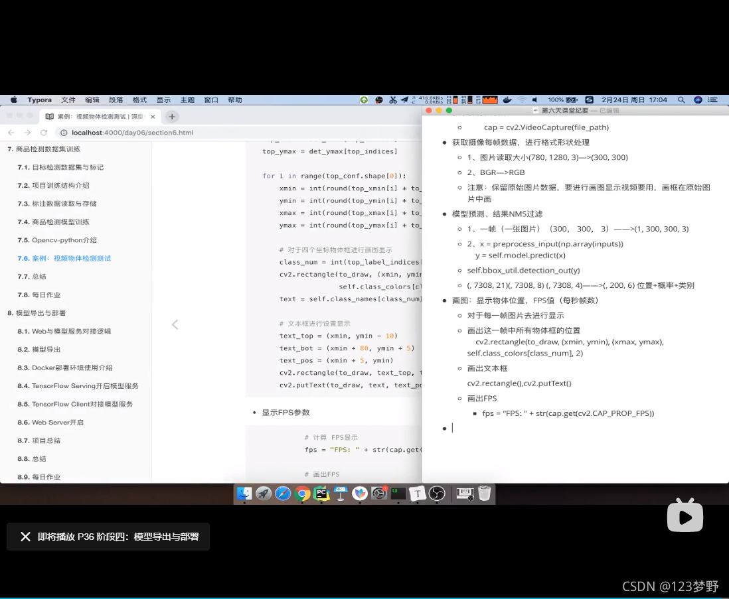Open the 帮助 menu
Screen dimensions: 729x599
click(235, 100)
